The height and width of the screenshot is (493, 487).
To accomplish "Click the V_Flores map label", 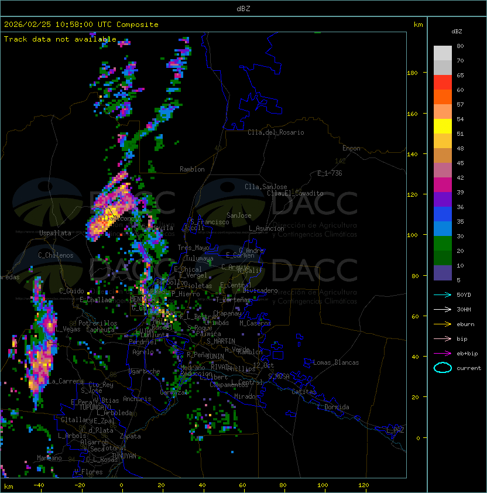I will [88, 472].
